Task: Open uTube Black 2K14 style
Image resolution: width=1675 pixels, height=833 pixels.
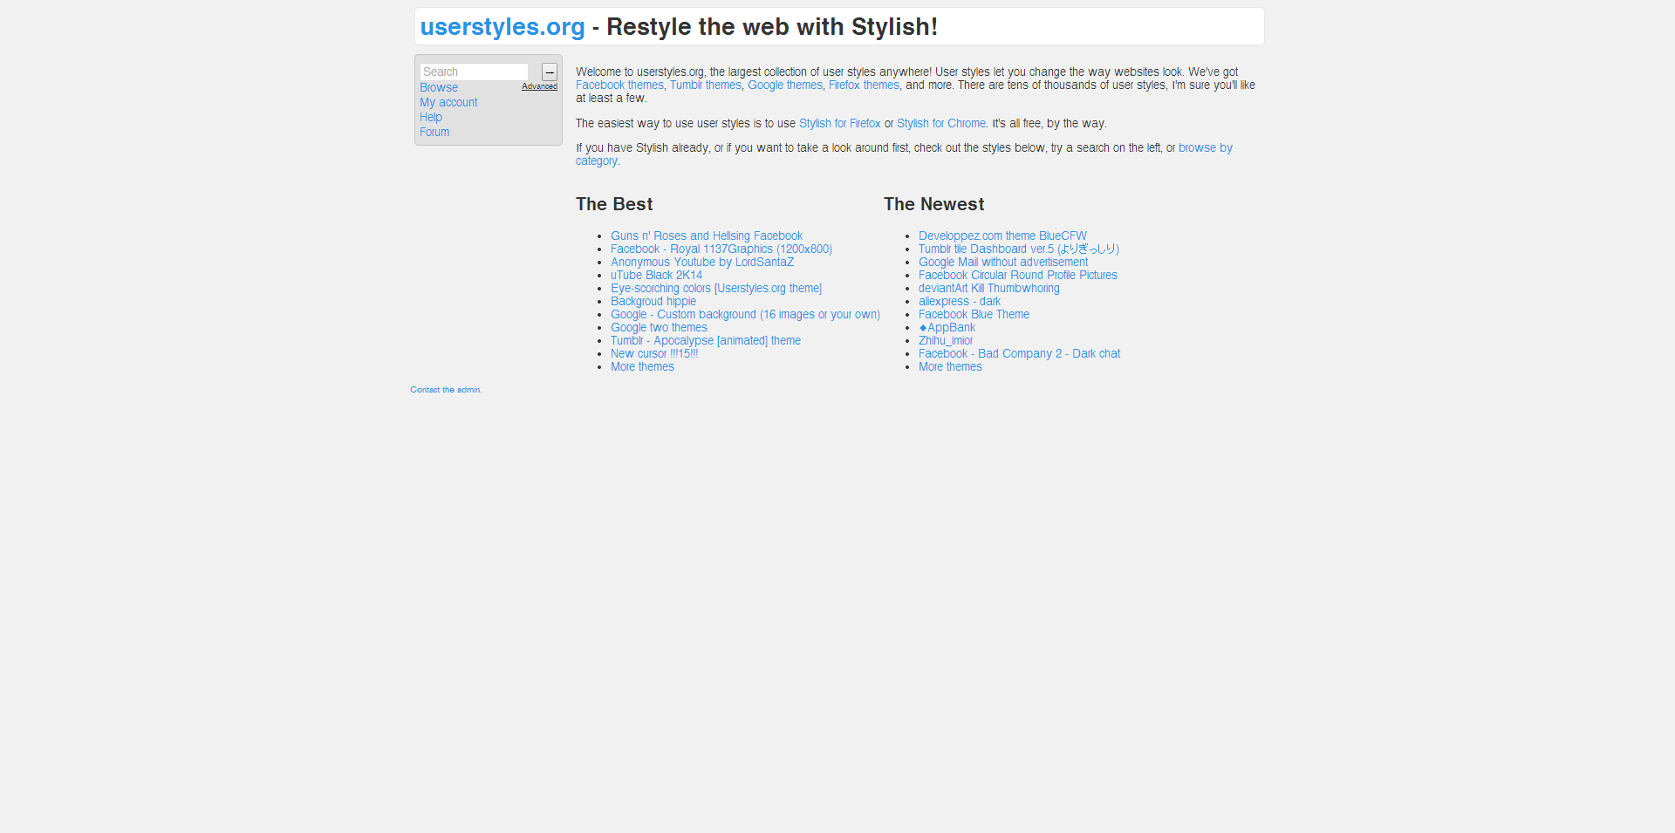Action: (656, 275)
